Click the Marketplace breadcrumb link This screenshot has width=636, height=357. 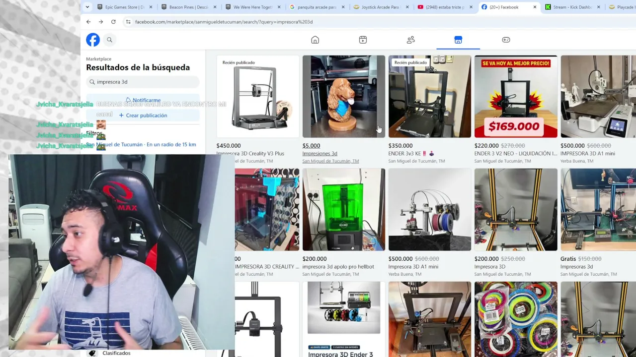coord(98,59)
